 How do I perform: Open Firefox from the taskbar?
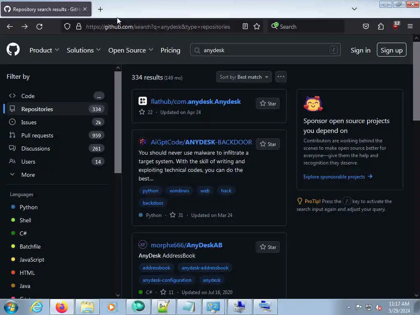click(62, 307)
